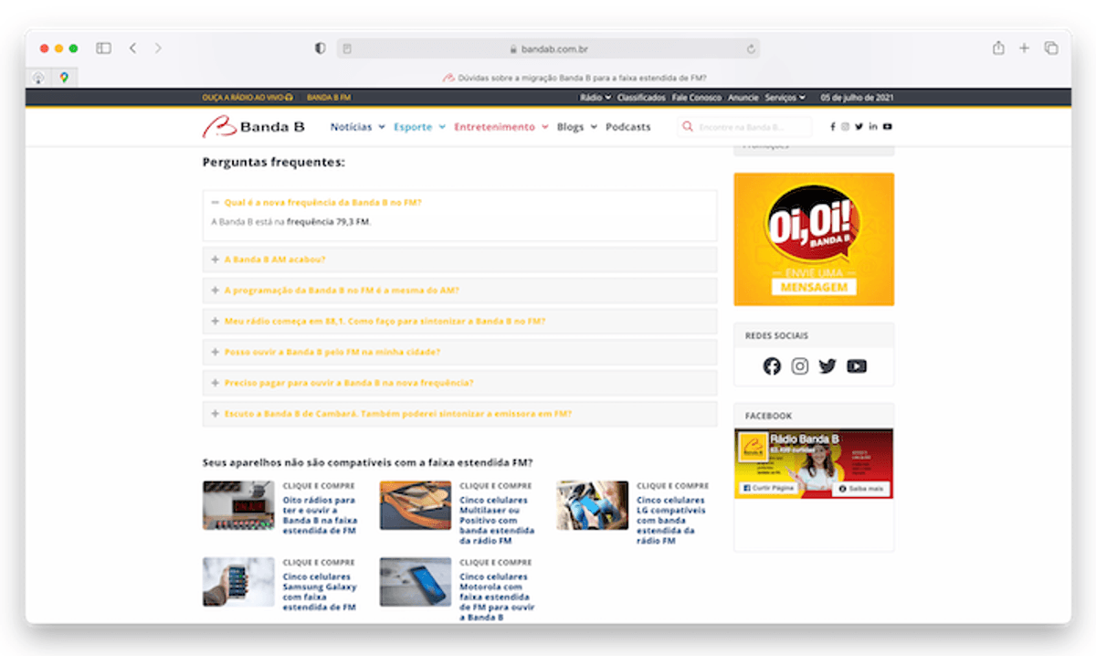
Task: Open Instagram under Redes Sociais
Action: click(x=800, y=366)
